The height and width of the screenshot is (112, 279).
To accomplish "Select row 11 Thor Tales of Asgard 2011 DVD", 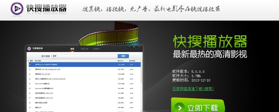I will click(x=84, y=69).
